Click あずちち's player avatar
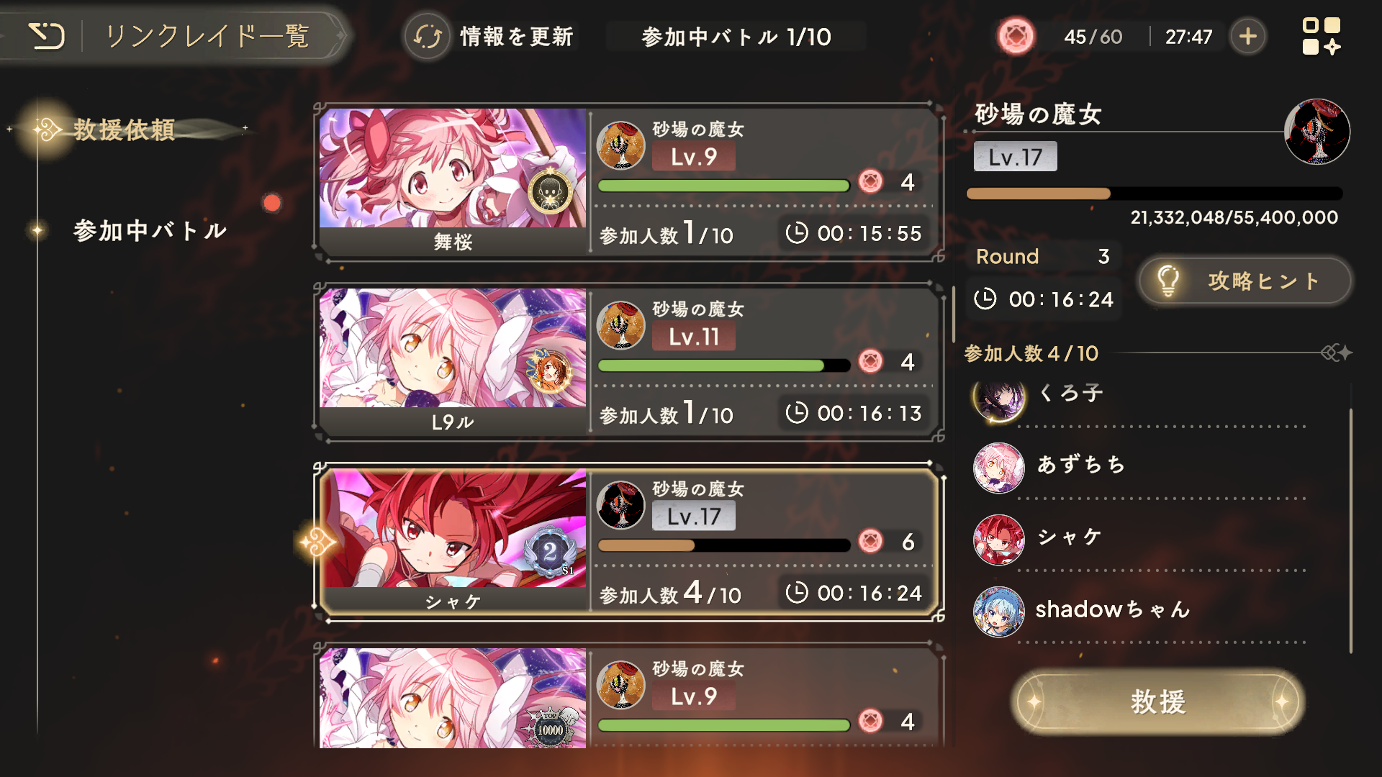This screenshot has height=777, width=1382. pyautogui.click(x=998, y=468)
